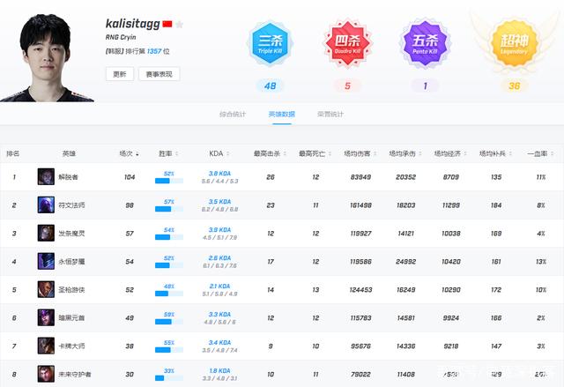Click the 圣枪游侠 hero icon
564x387 pixels.
(46, 290)
